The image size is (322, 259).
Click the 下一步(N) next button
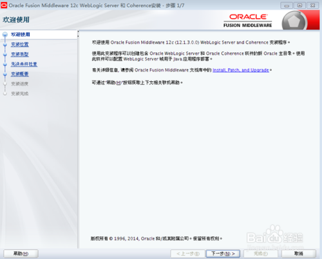point(223,254)
